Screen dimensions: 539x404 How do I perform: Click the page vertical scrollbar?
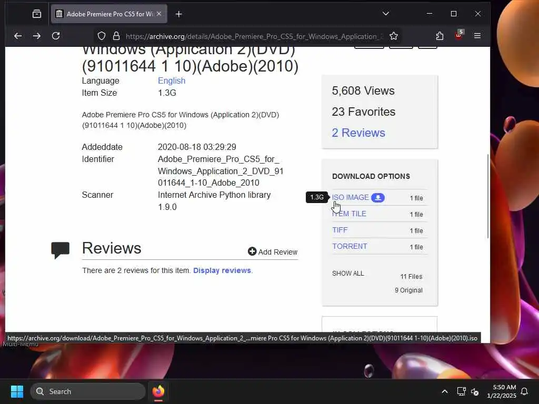point(488,196)
